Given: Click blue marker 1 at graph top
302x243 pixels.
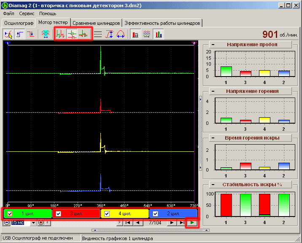Looking at the screenshot, I should tap(8, 43).
